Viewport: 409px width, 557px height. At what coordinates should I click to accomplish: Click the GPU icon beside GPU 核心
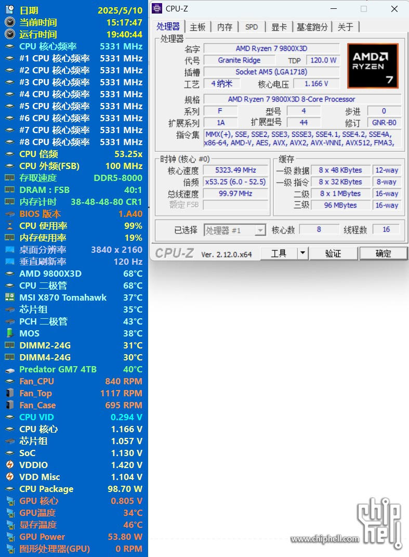click(x=10, y=501)
